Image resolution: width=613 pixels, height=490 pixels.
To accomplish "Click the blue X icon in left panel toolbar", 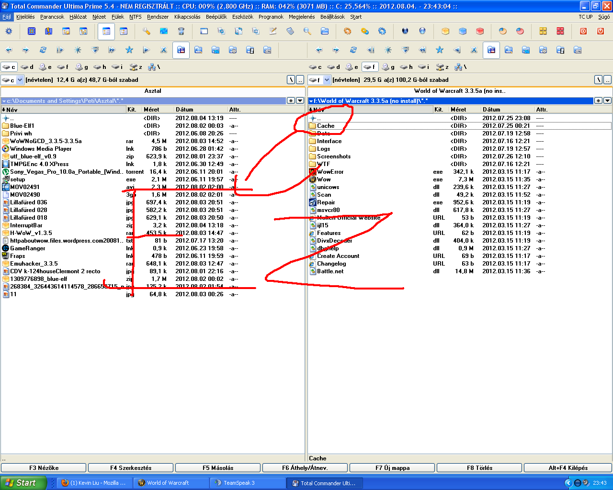I will [x=164, y=50].
